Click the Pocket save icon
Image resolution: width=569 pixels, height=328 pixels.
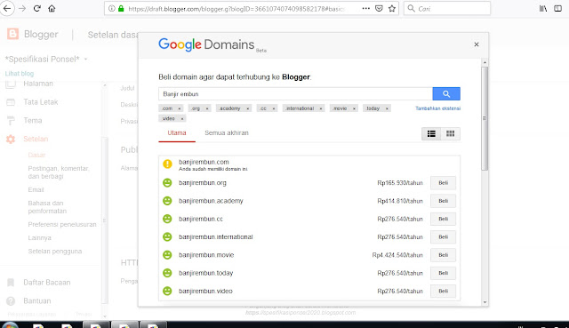(x=379, y=8)
